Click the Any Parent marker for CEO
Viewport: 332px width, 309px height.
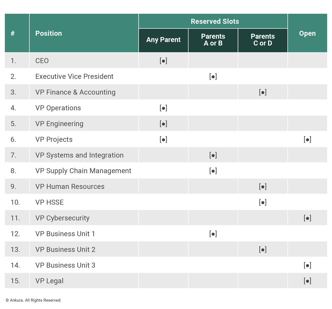163,61
